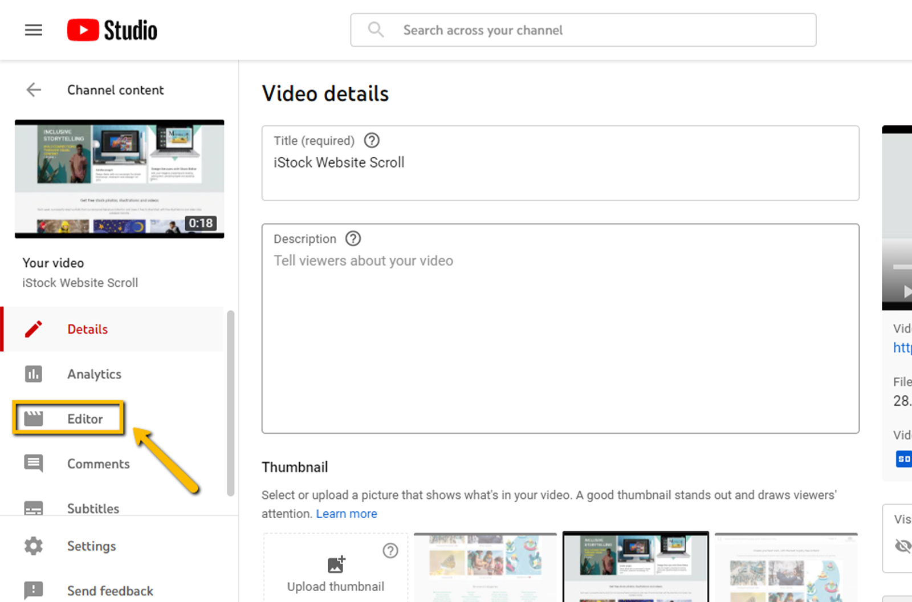This screenshot has width=912, height=602.
Task: Click the Send feedback exclamation icon
Action: [x=34, y=591]
